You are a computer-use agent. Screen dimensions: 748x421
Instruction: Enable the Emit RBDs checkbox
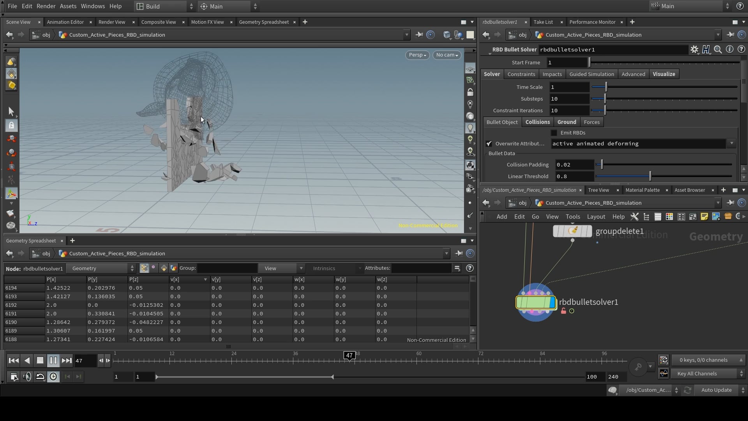pyautogui.click(x=554, y=133)
